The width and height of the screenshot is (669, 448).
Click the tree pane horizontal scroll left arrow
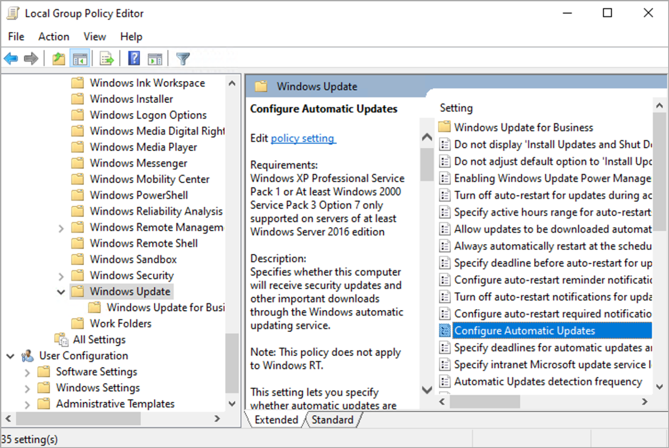8,418
